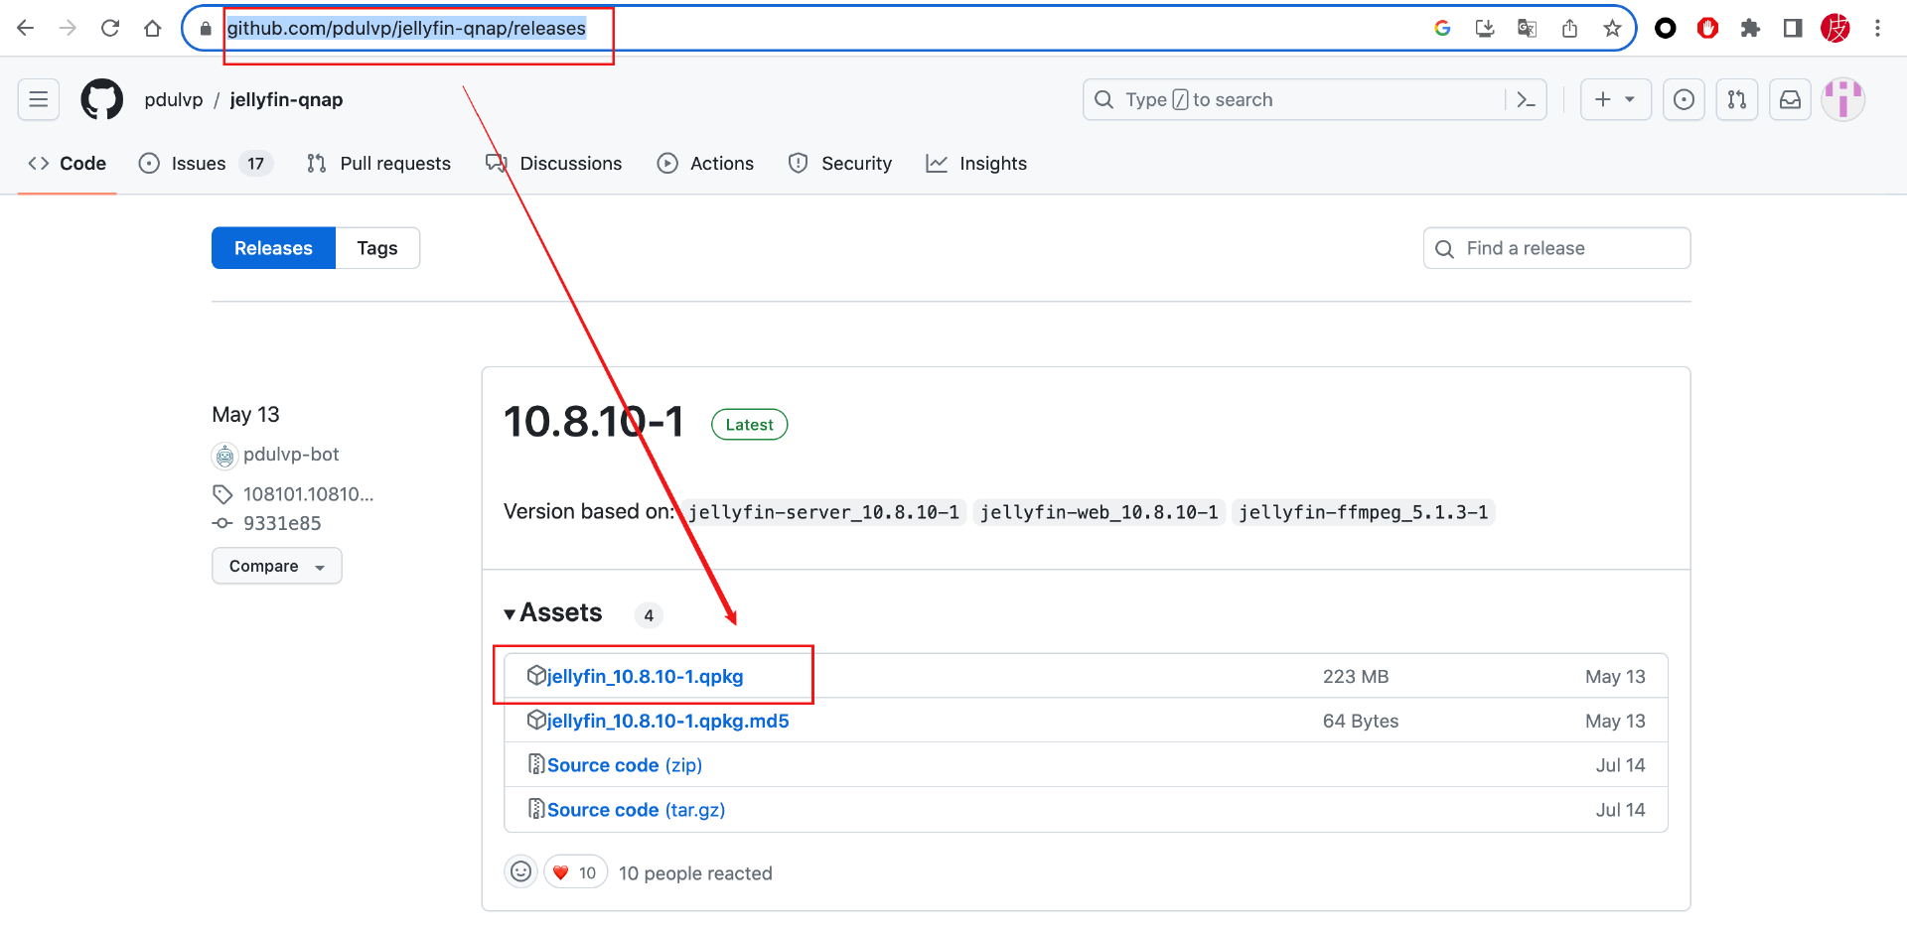
Task: Collapse the Assets section
Action: tap(553, 612)
